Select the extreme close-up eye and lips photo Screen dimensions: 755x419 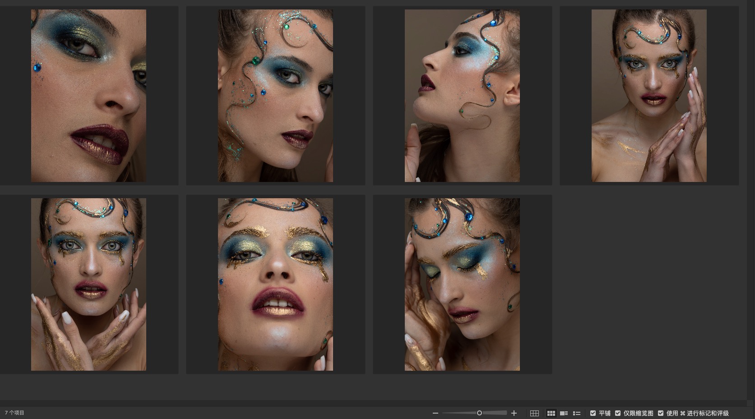pos(88,96)
